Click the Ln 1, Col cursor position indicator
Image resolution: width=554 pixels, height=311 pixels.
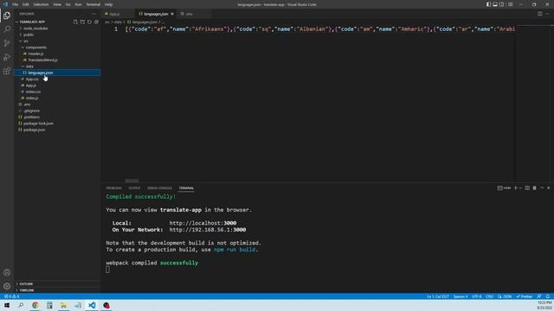tap(438, 296)
